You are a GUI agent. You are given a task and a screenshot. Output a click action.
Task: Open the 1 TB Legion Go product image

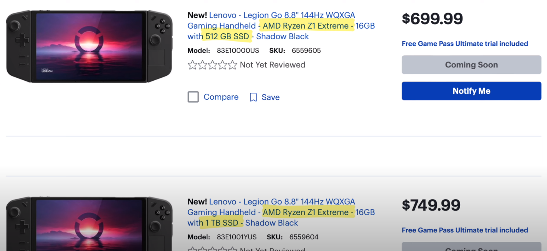tap(89, 224)
